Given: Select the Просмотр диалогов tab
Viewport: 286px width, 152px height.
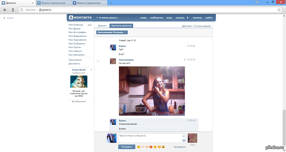Looking at the screenshot, I should [x=121, y=26].
